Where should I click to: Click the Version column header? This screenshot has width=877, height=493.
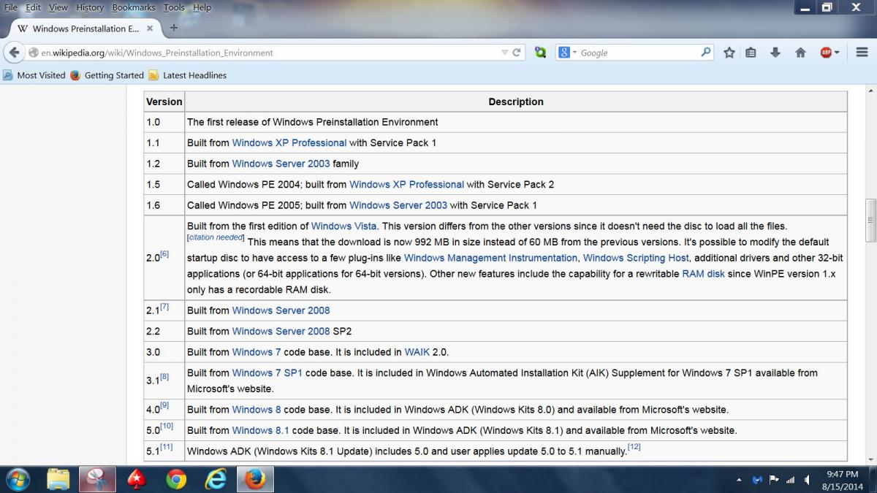point(164,102)
